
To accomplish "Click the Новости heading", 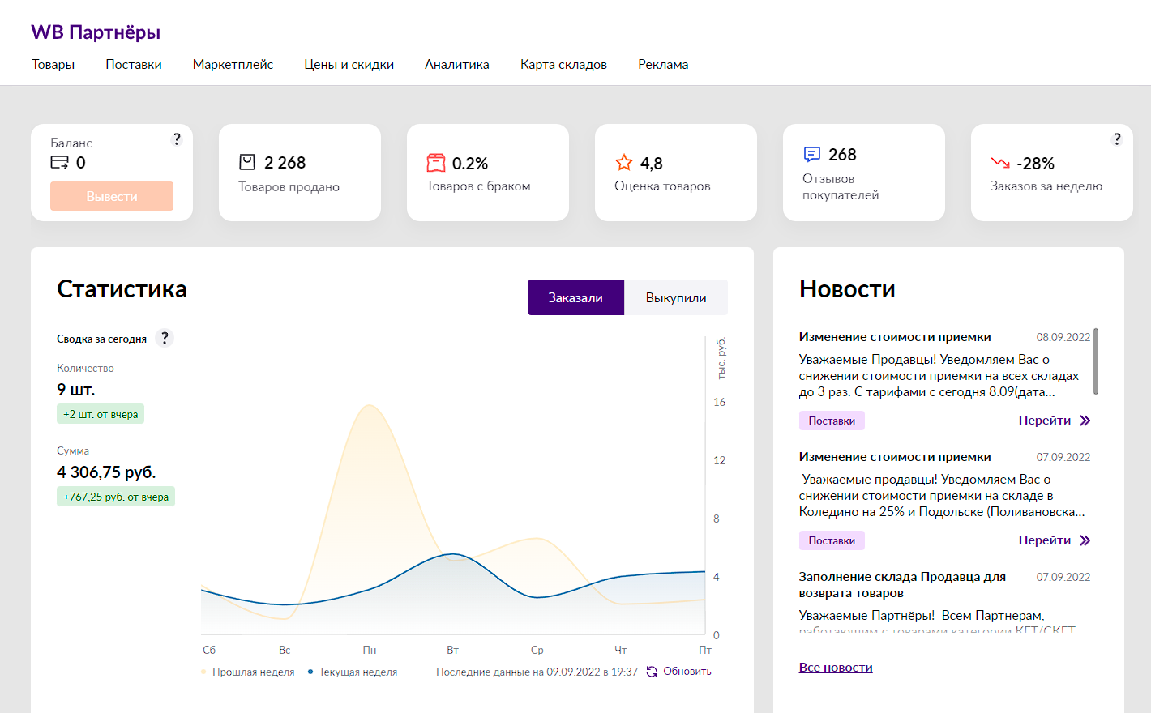I will (847, 289).
